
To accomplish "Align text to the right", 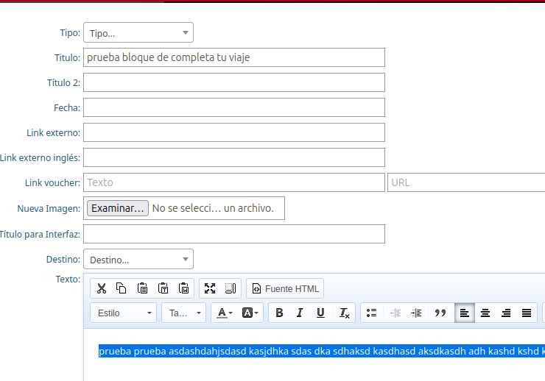I will [506, 313].
